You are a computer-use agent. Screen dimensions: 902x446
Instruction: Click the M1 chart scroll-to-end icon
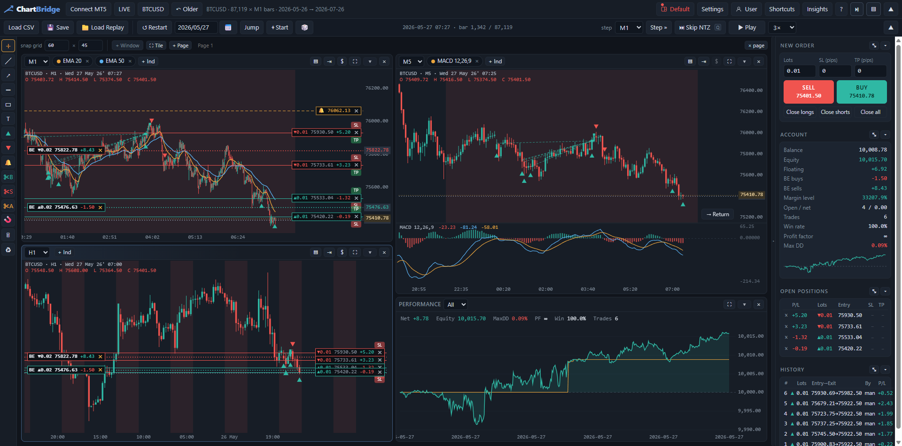pyautogui.click(x=329, y=61)
